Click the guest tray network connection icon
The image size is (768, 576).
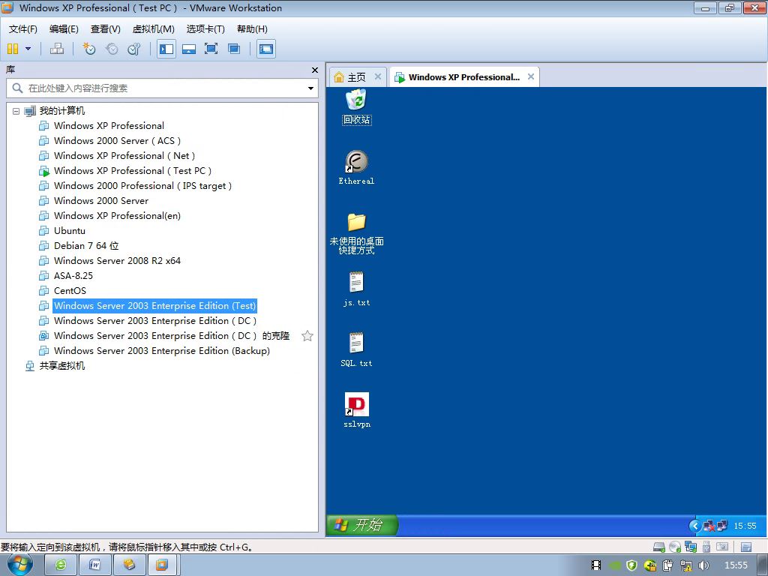[722, 526]
